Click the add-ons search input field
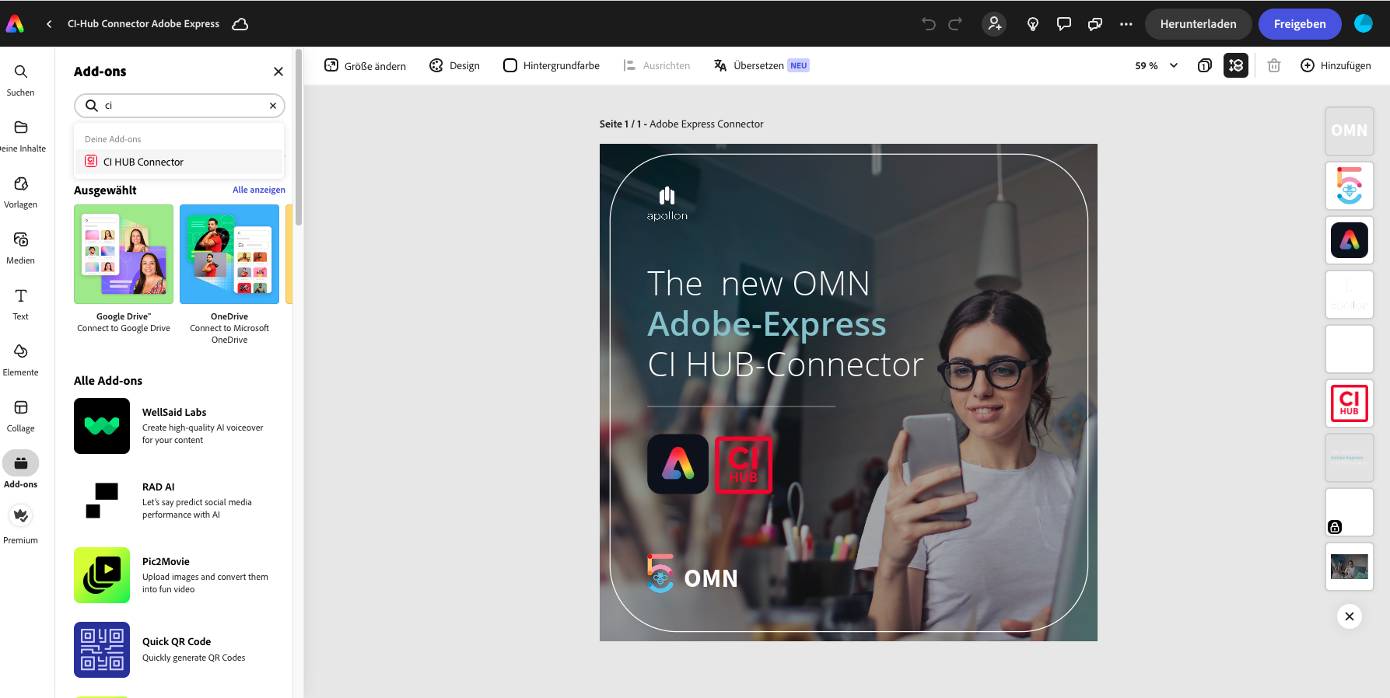The image size is (1390, 698). (x=180, y=106)
